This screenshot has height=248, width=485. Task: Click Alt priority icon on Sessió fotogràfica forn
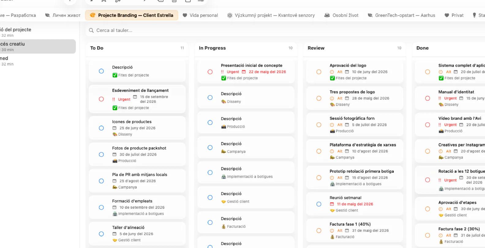pyautogui.click(x=332, y=125)
